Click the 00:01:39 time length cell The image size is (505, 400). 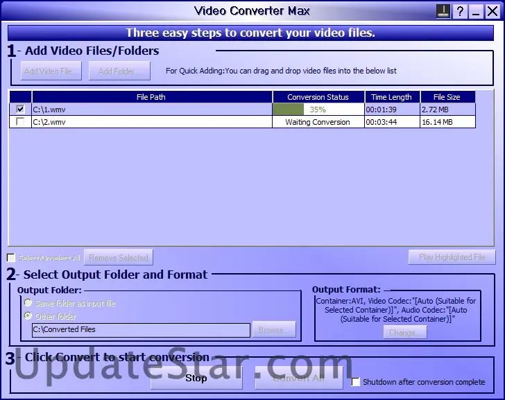tap(393, 110)
